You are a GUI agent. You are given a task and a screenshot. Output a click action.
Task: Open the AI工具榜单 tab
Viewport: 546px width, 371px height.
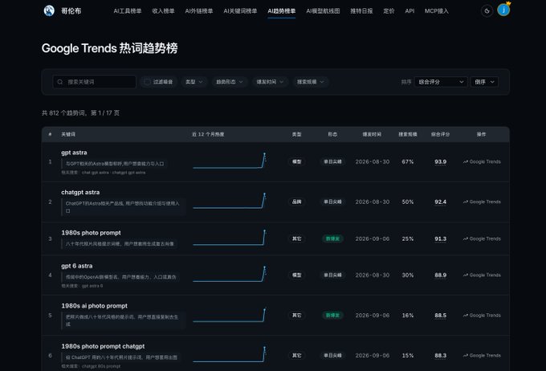click(128, 10)
